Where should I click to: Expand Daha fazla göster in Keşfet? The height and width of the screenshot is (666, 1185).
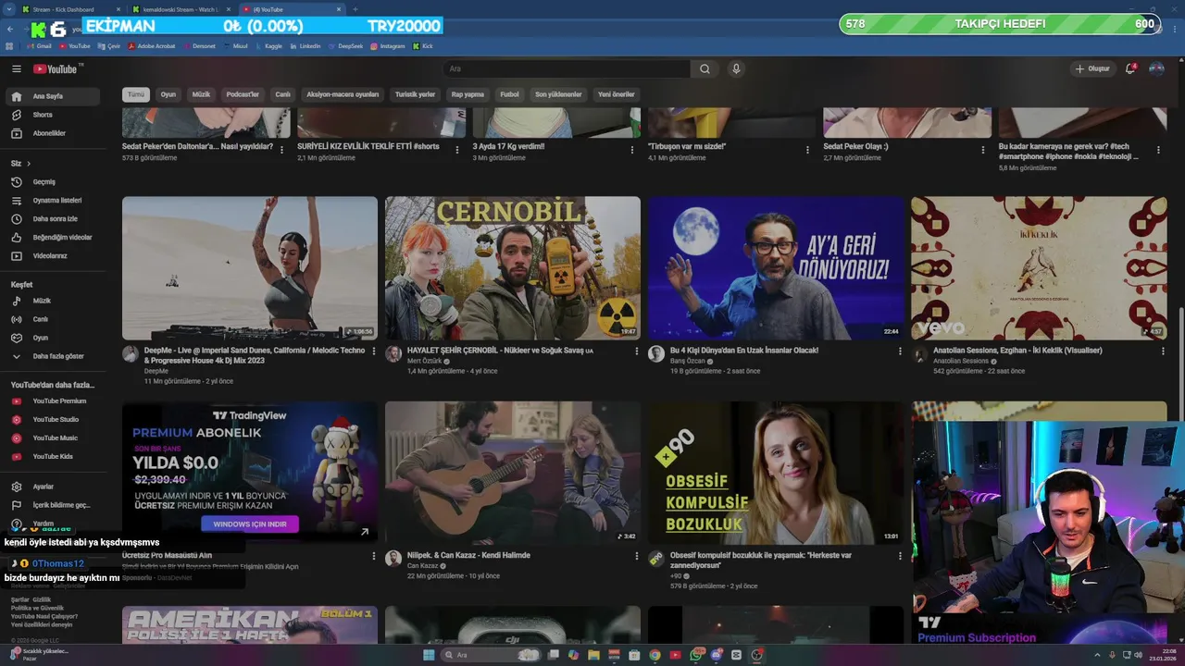tap(52, 356)
